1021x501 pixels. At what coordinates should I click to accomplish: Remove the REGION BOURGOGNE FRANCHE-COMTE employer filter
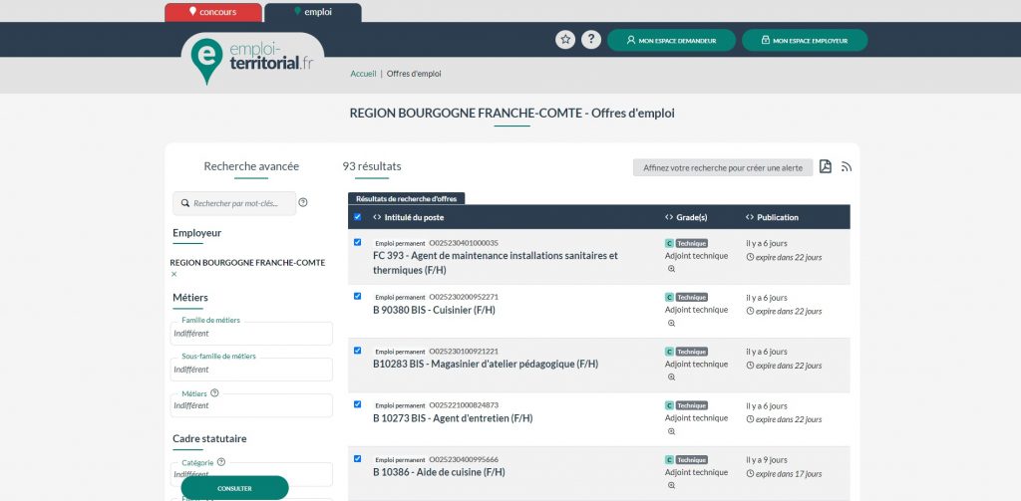click(x=174, y=274)
